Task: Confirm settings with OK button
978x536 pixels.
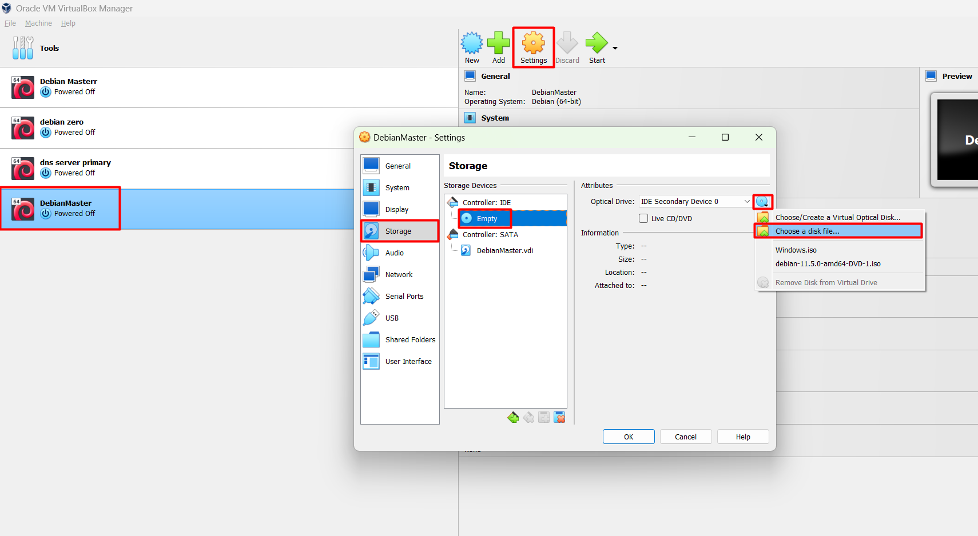Action: [629, 437]
